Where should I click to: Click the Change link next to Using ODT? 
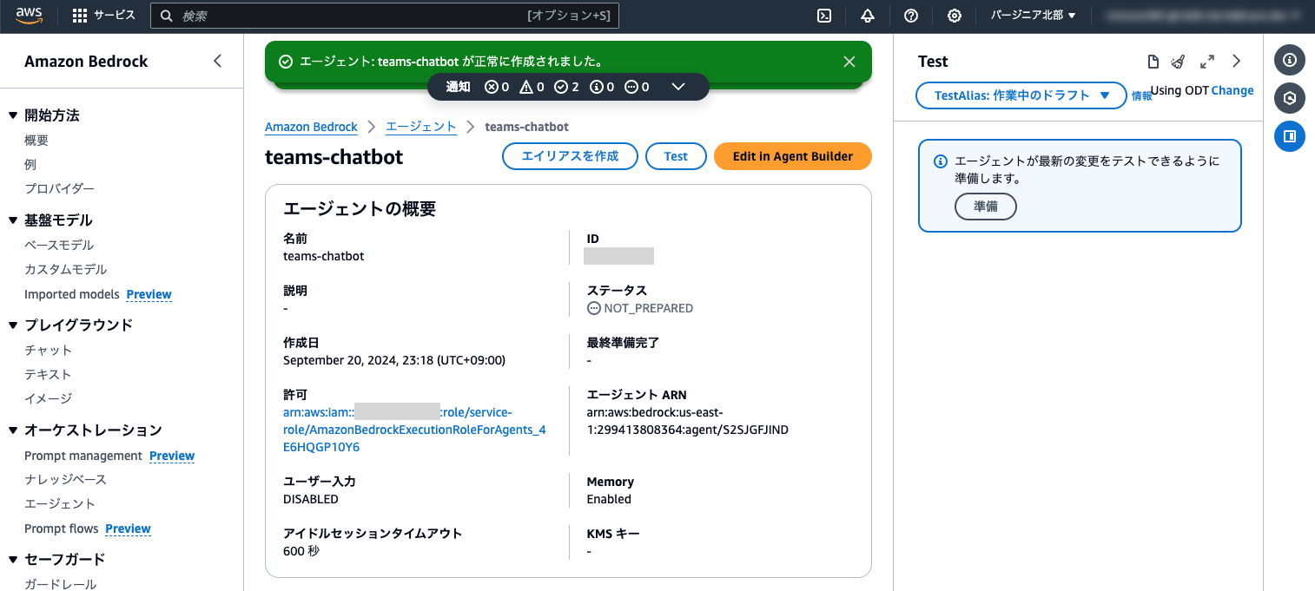point(1232,90)
